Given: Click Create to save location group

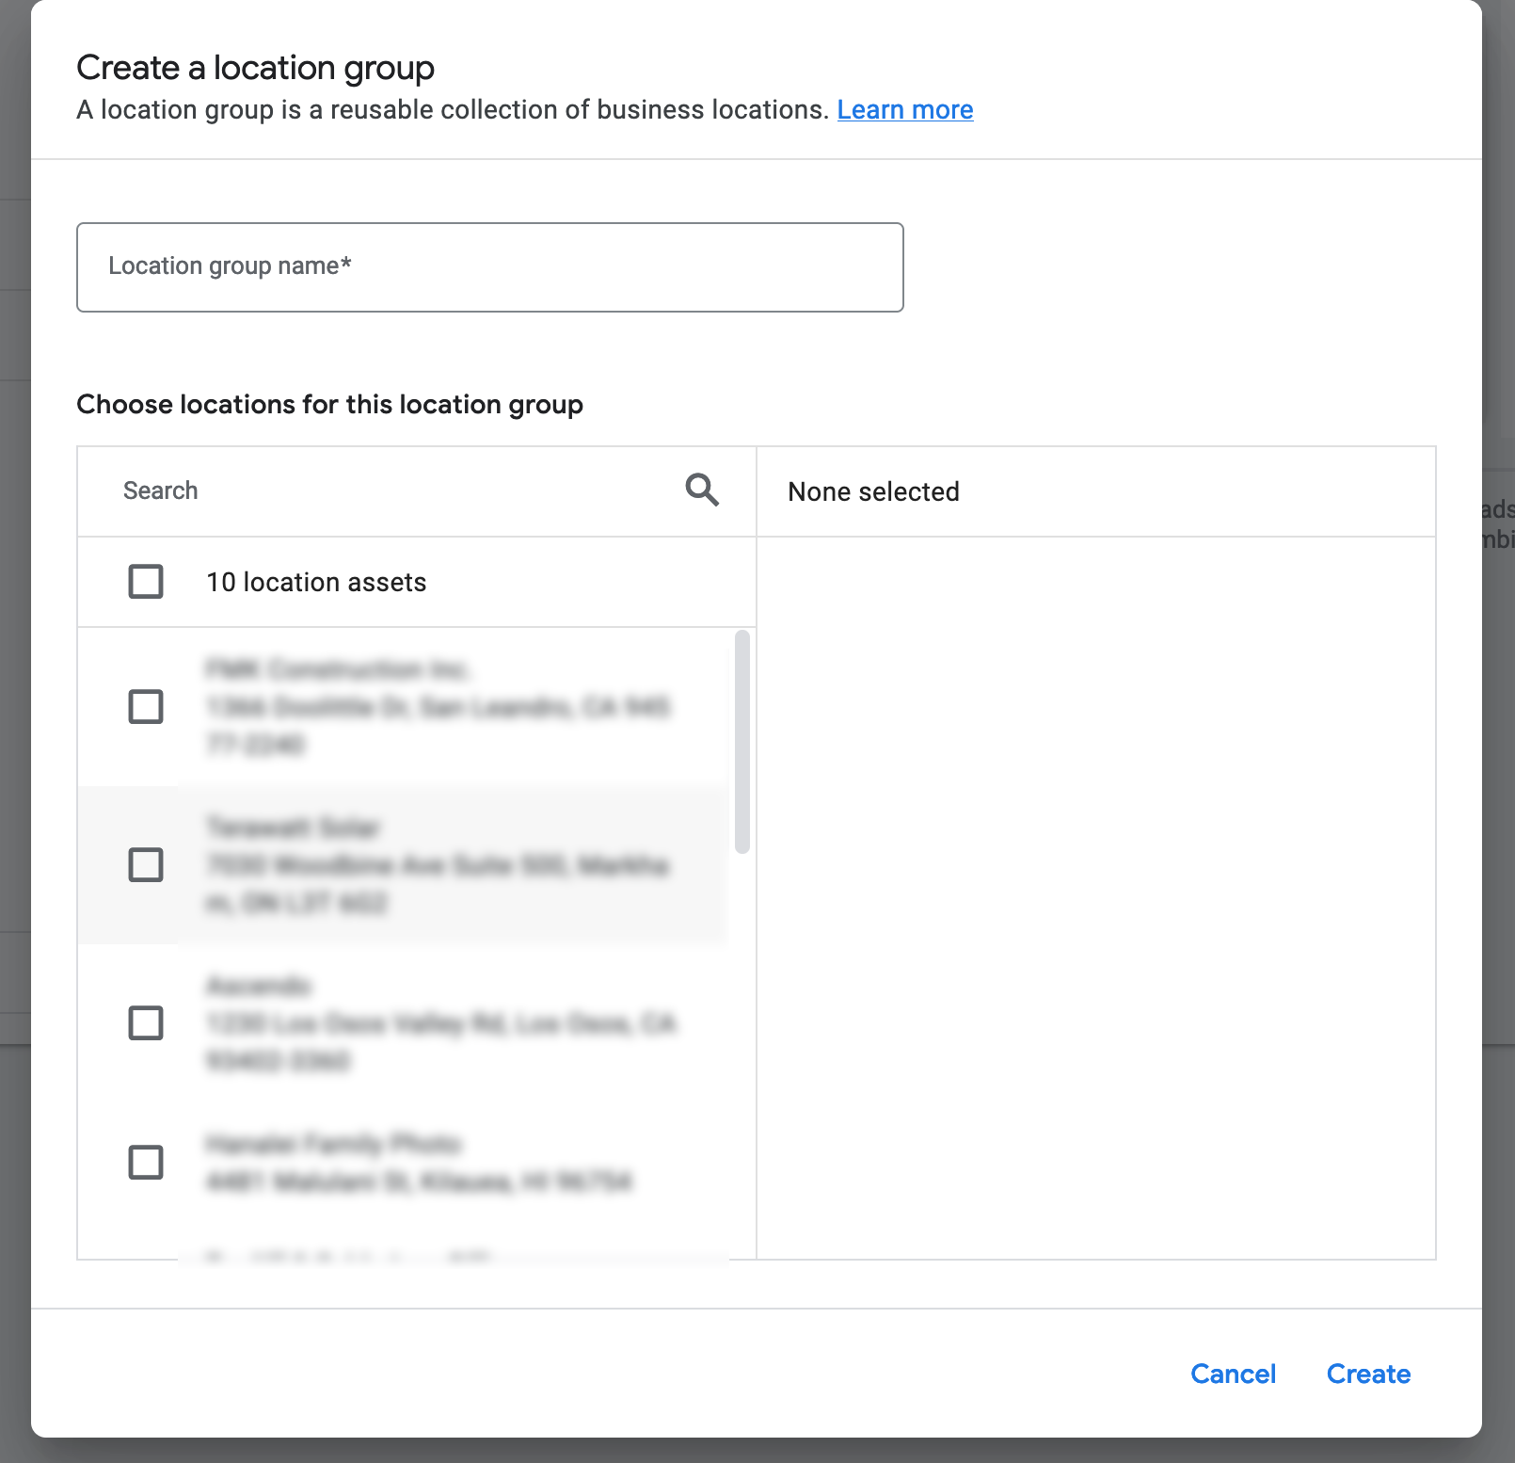Looking at the screenshot, I should (x=1368, y=1375).
